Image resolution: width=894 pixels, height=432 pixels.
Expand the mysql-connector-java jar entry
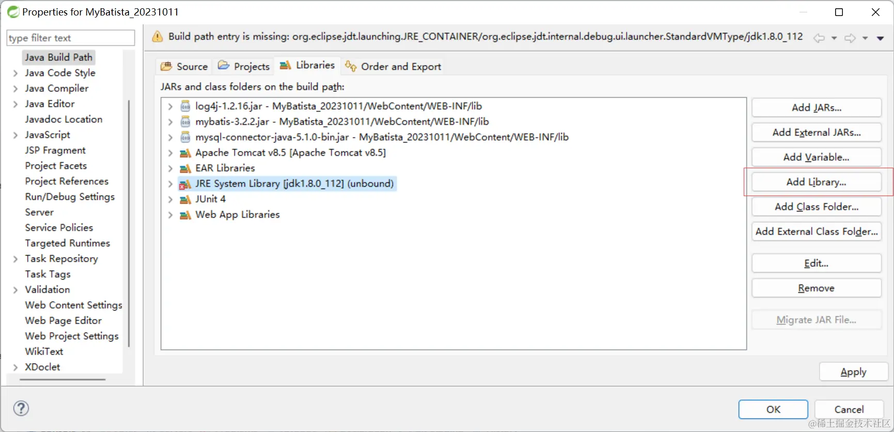(170, 137)
